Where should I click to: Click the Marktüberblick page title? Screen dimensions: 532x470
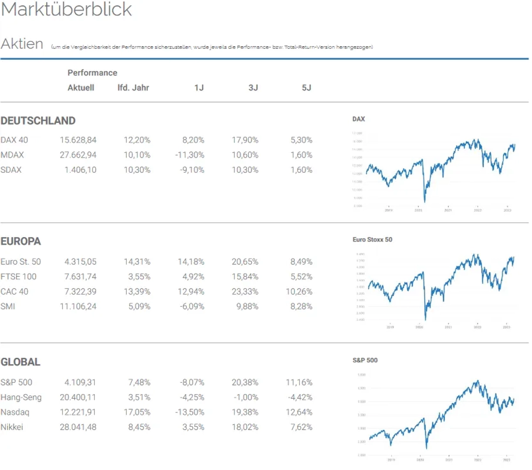coord(66,10)
